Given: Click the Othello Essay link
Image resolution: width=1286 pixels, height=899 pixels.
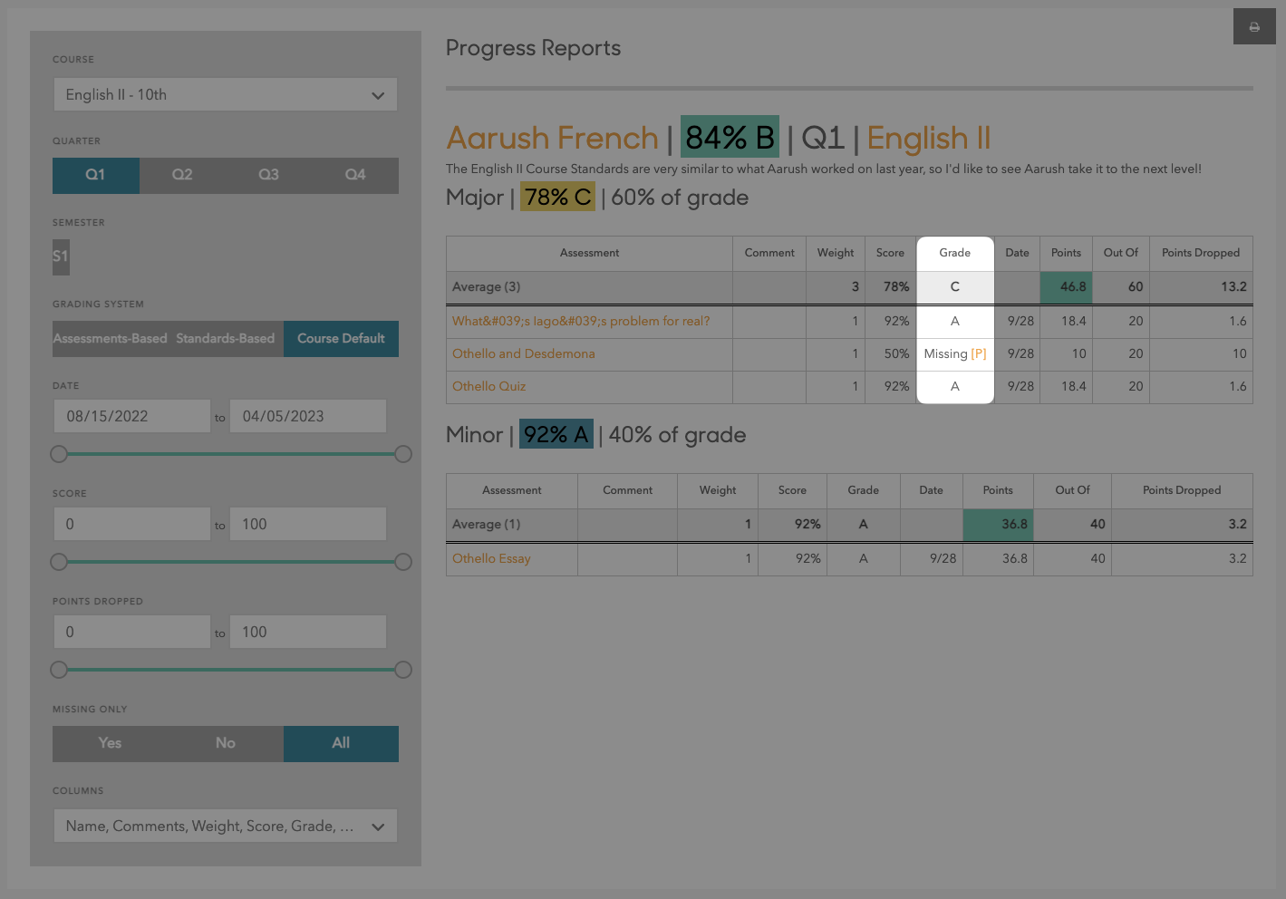Looking at the screenshot, I should 491,558.
